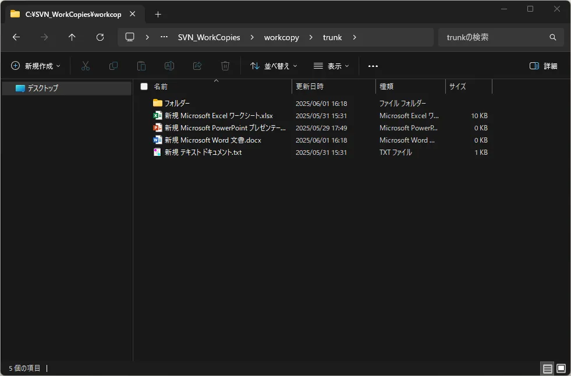Screen dimensions: 571x376
Task: Select the Word document icon
Action: (158, 140)
